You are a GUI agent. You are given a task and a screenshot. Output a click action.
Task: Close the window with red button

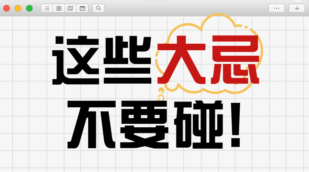(x=7, y=8)
